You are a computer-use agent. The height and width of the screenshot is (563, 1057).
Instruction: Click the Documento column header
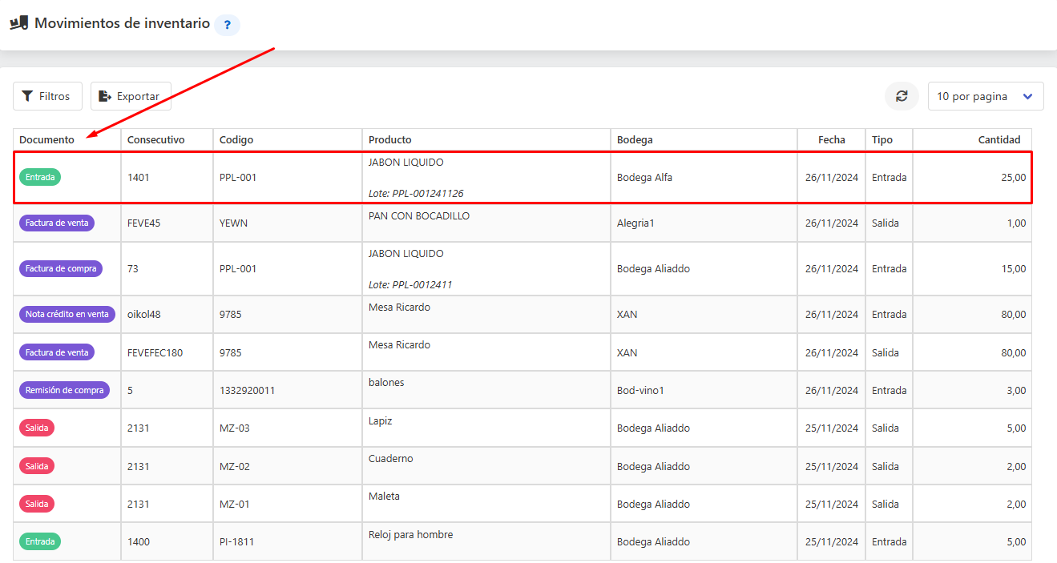click(x=46, y=139)
